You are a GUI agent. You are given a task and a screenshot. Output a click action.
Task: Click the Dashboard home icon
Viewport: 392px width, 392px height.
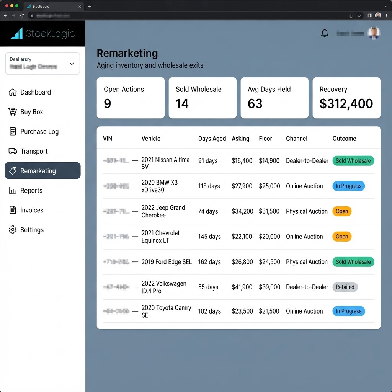coord(13,92)
